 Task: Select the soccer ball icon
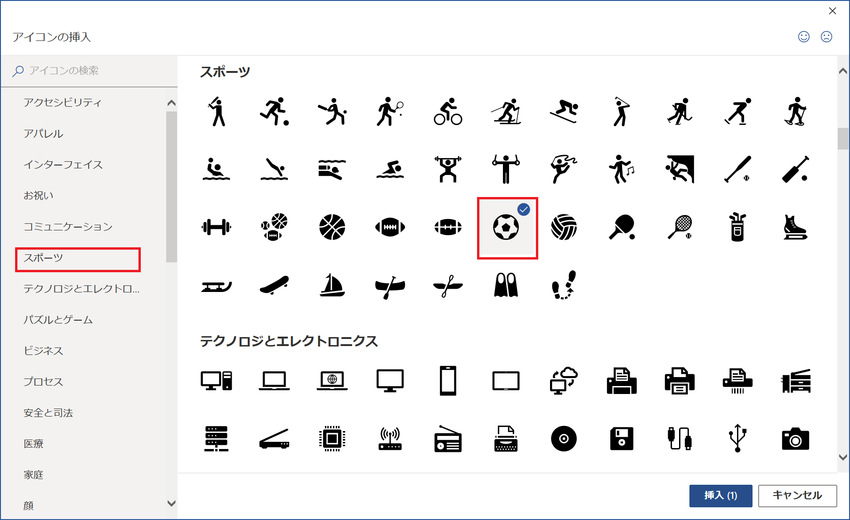(506, 228)
